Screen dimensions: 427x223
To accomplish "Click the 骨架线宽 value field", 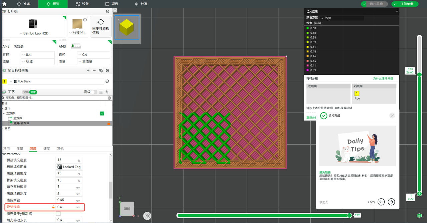I will (68, 207).
